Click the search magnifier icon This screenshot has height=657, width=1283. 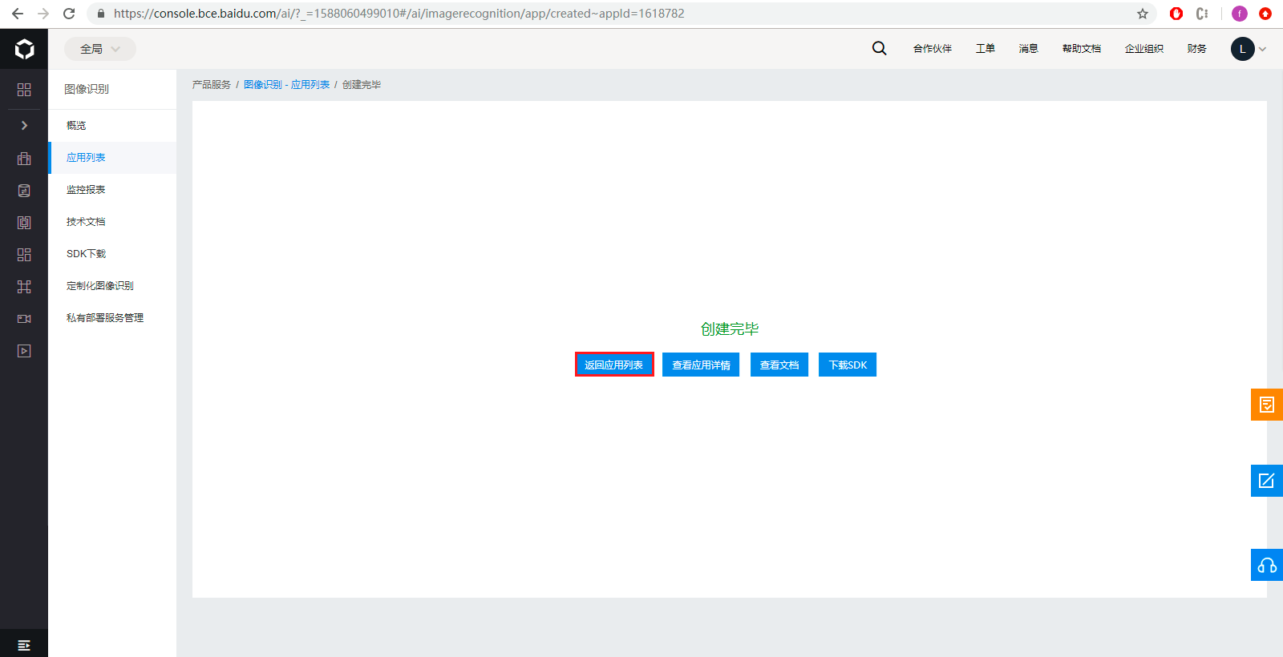(880, 48)
